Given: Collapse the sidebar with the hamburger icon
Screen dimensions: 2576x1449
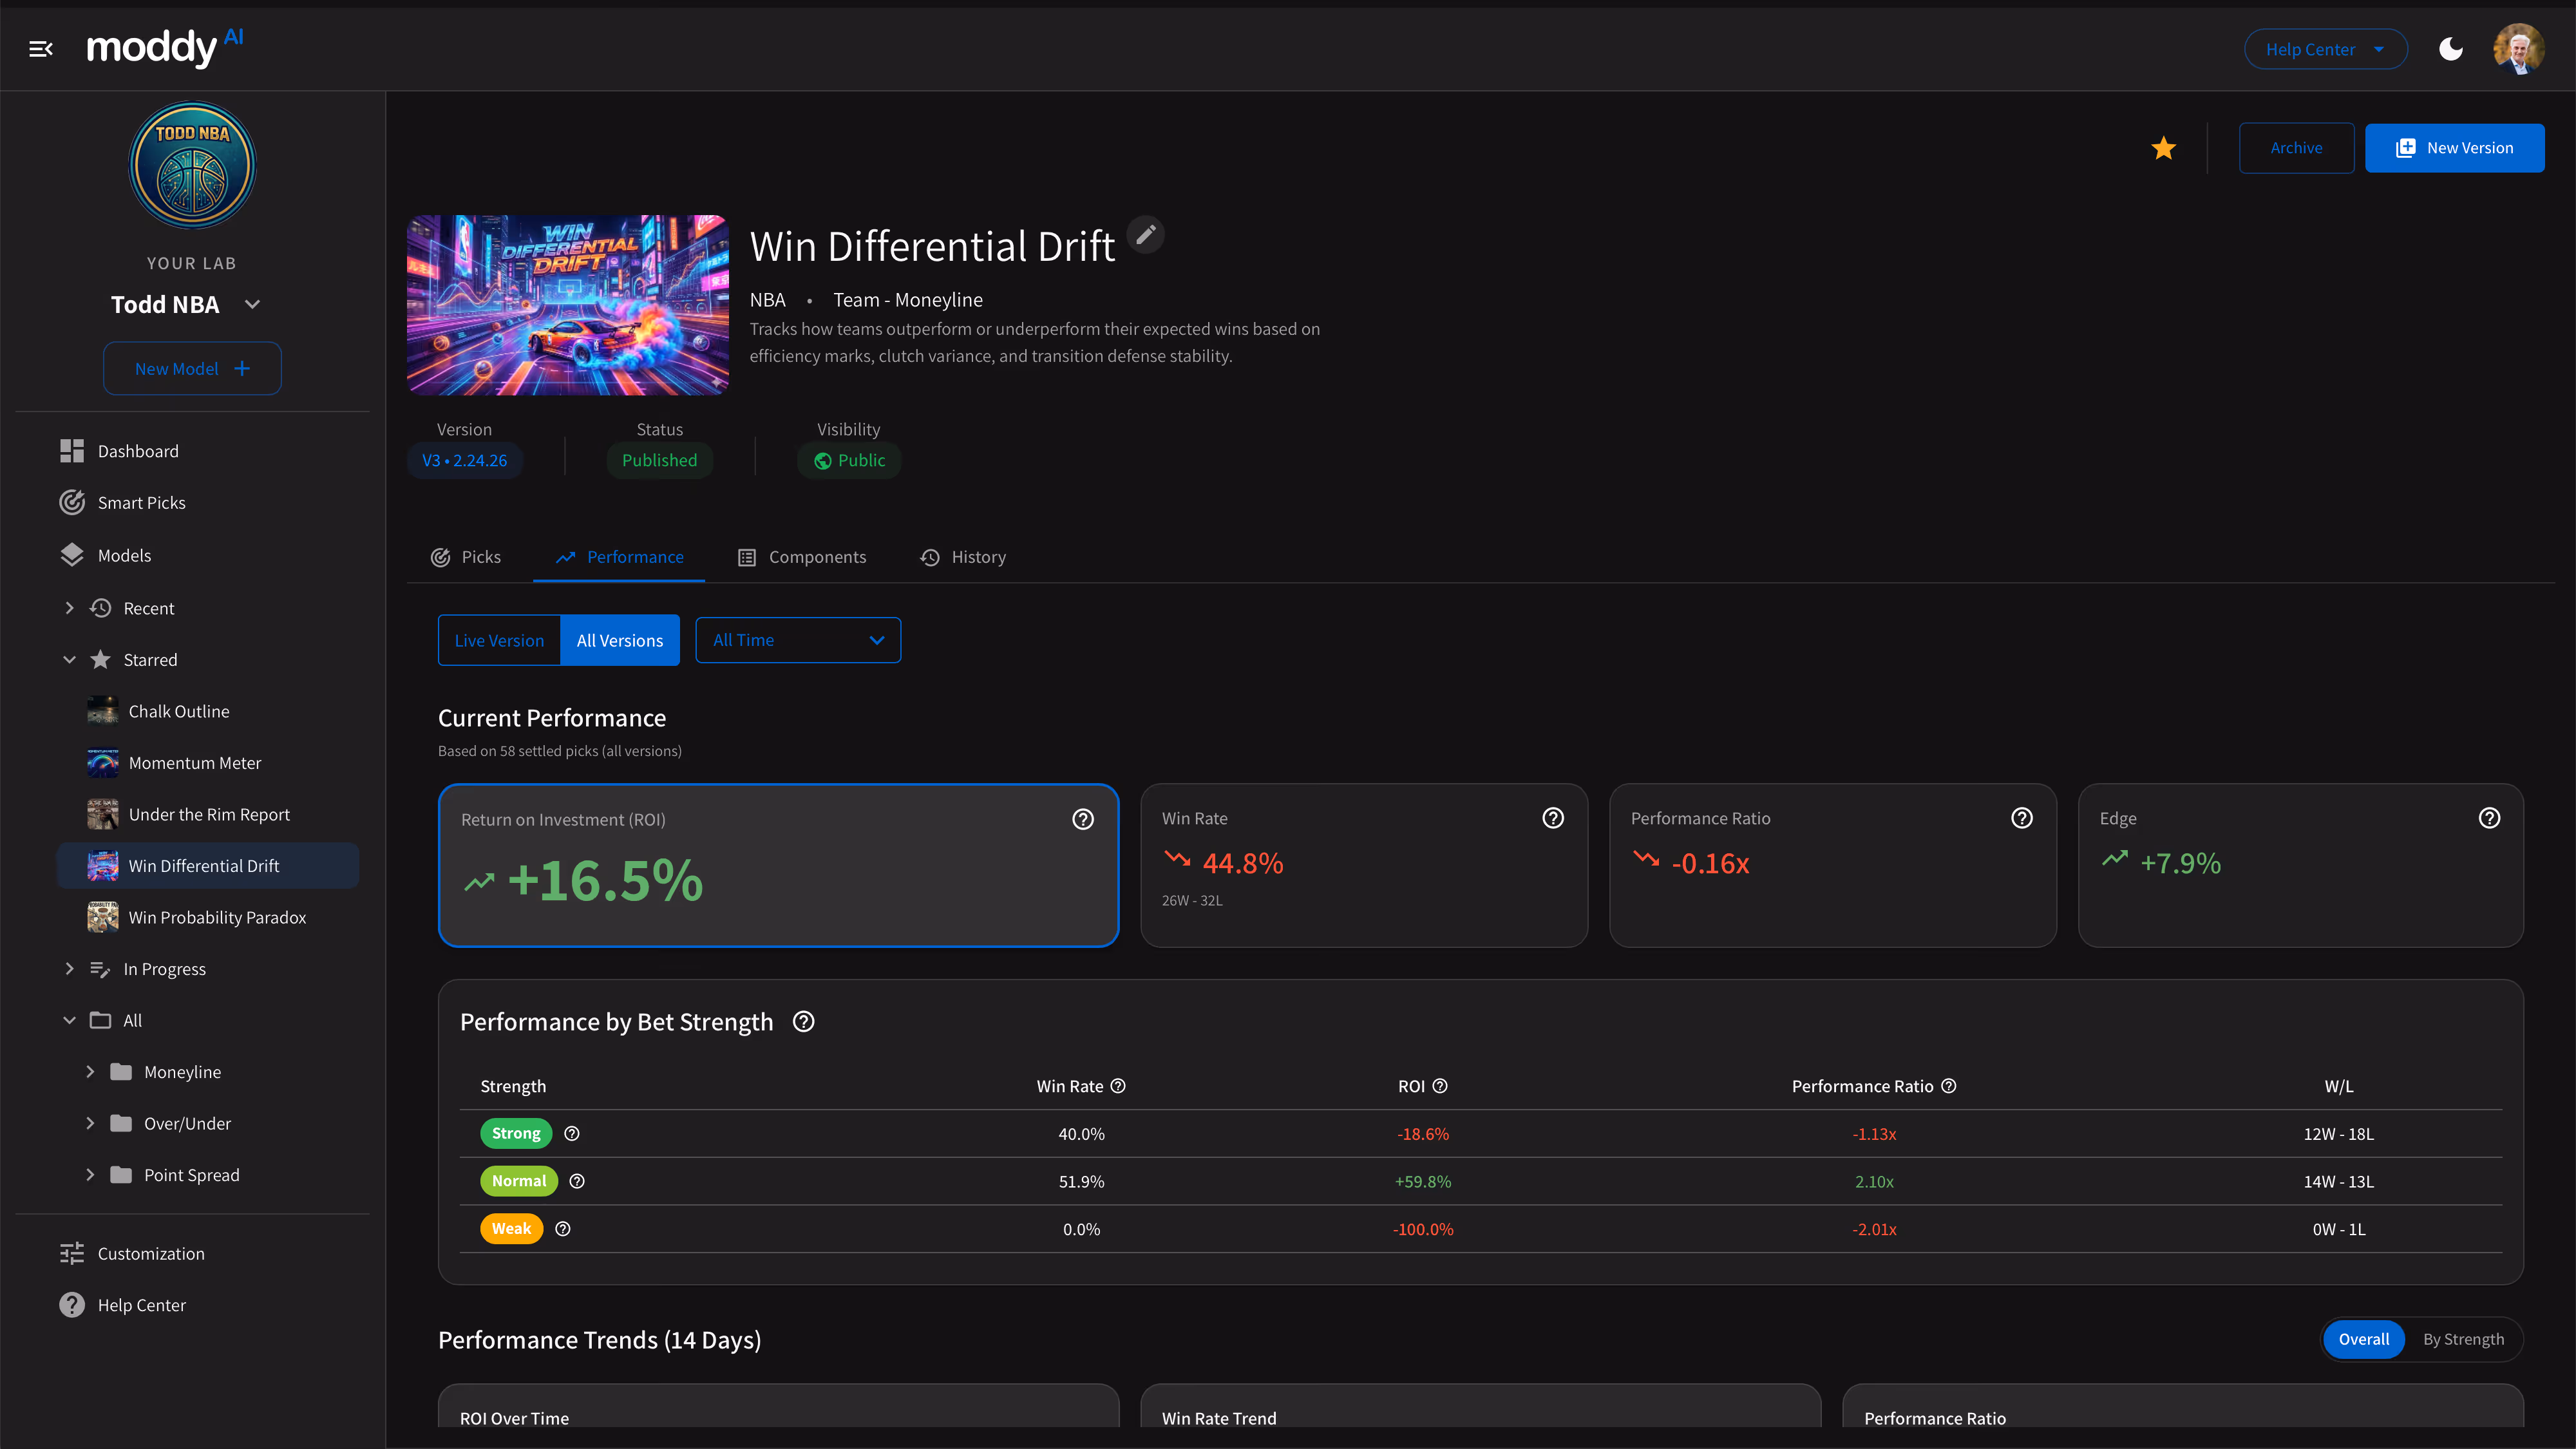Looking at the screenshot, I should pos(41,48).
